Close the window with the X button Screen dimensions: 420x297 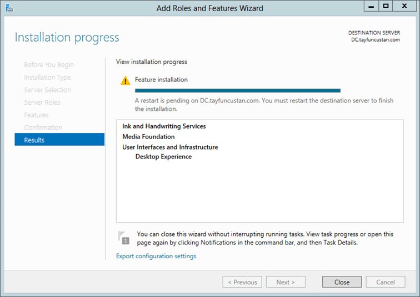405,6
